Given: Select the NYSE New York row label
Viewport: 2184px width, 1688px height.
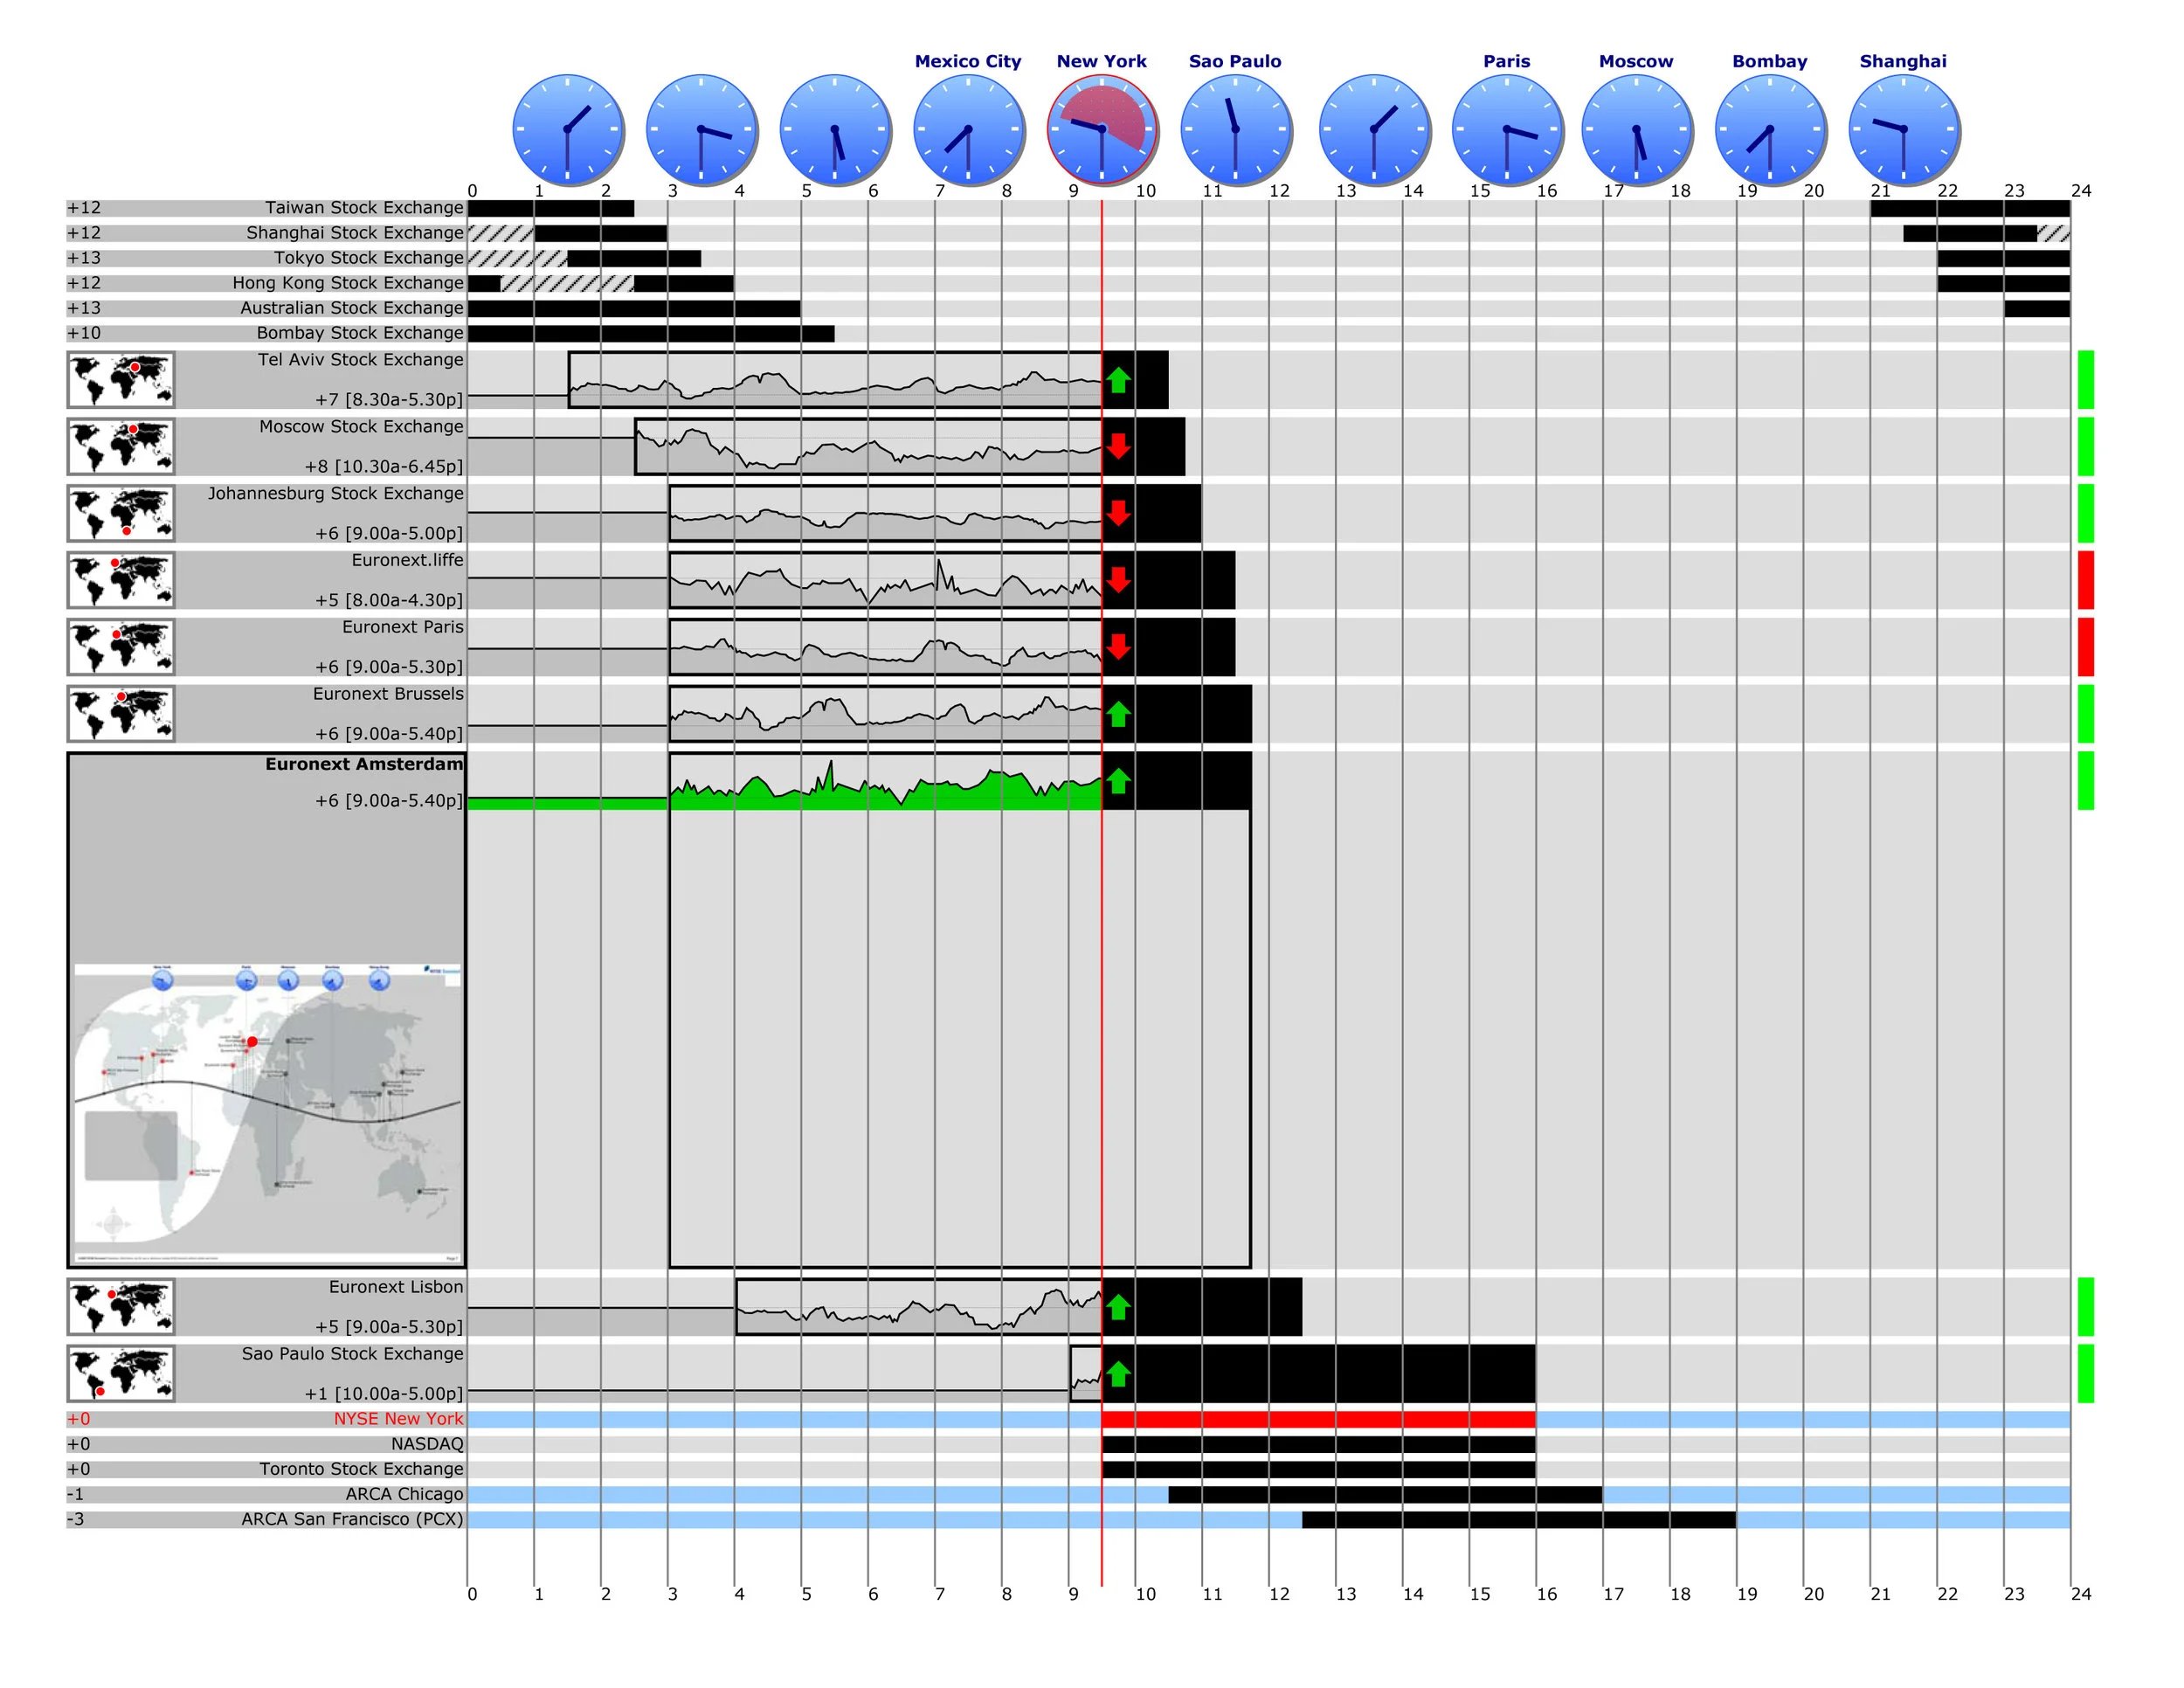Looking at the screenshot, I should [399, 1419].
